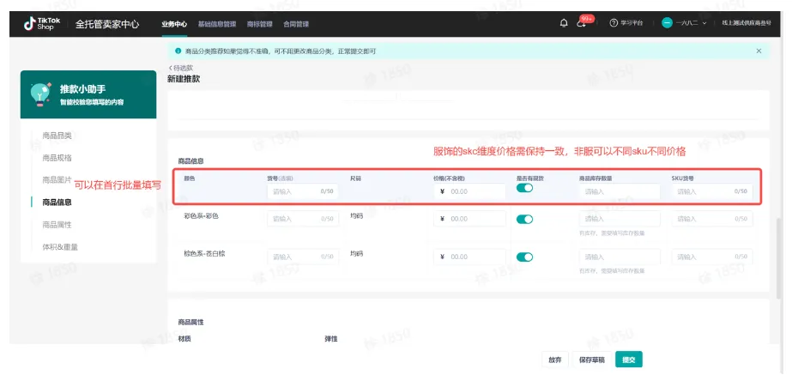Image resolution: width=792 pixels, height=381 pixels.
Task: Click the 棕色系-苍白棕 color label
Action: [x=204, y=254]
